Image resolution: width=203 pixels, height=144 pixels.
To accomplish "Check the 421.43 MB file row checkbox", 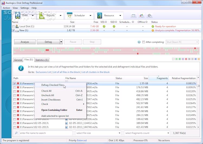I will coord(15,127).
